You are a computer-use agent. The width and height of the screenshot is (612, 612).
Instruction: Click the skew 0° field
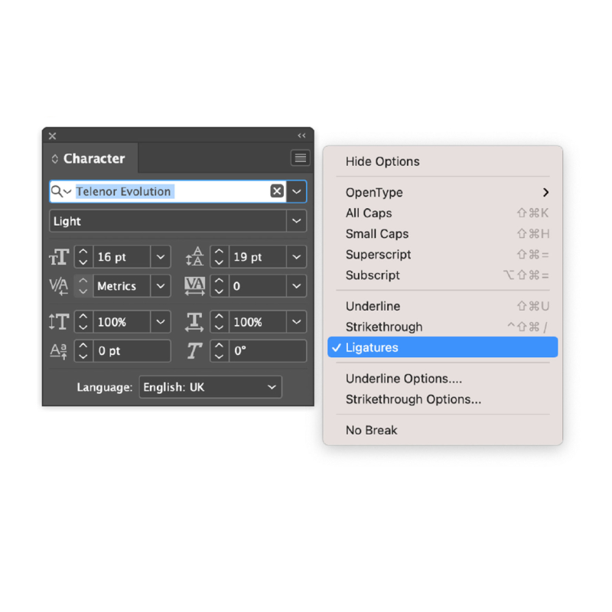(x=268, y=351)
